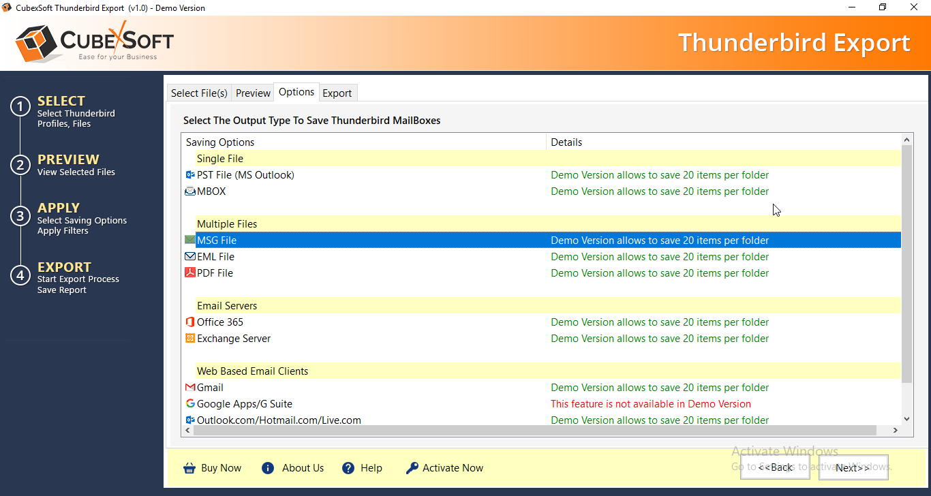The image size is (931, 496).
Task: Click the step 3 APPLY circle
Action: [20, 216]
